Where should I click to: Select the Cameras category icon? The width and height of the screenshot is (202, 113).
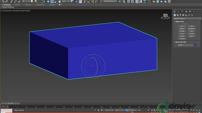(x=183, y=15)
